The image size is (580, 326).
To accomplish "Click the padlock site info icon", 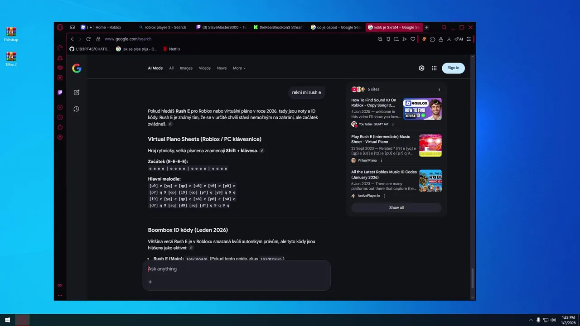I will (x=98, y=39).
